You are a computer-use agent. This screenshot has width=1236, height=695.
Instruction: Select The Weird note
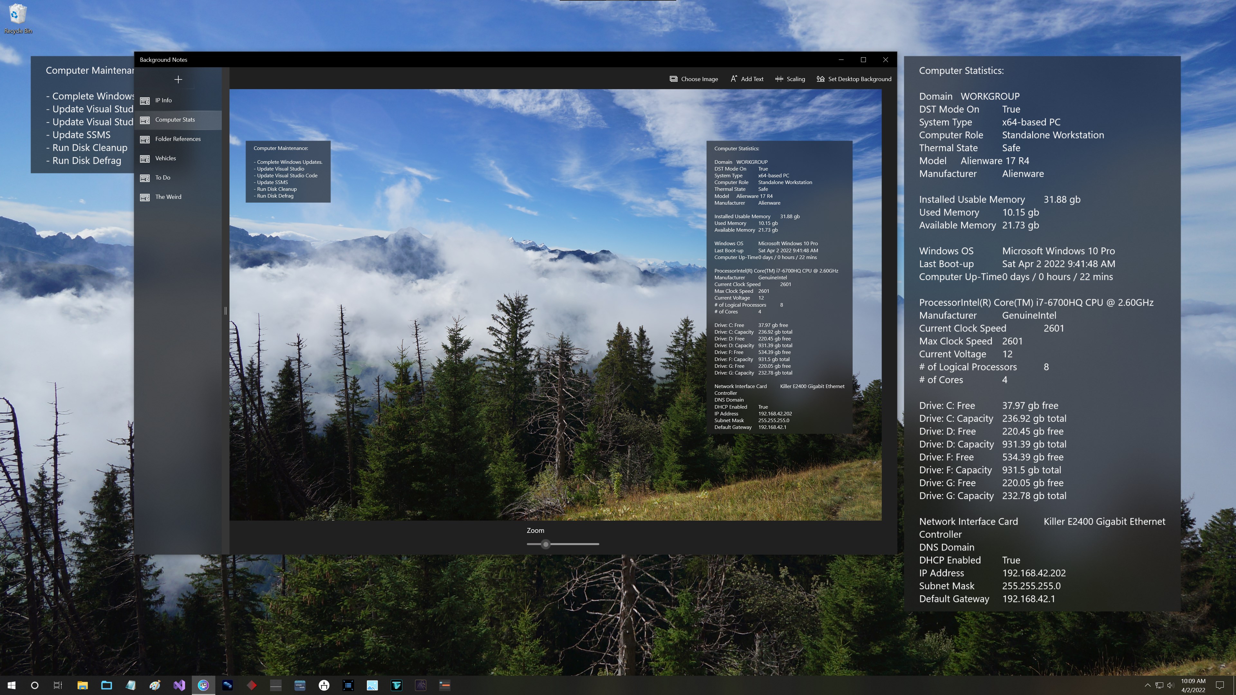click(168, 197)
